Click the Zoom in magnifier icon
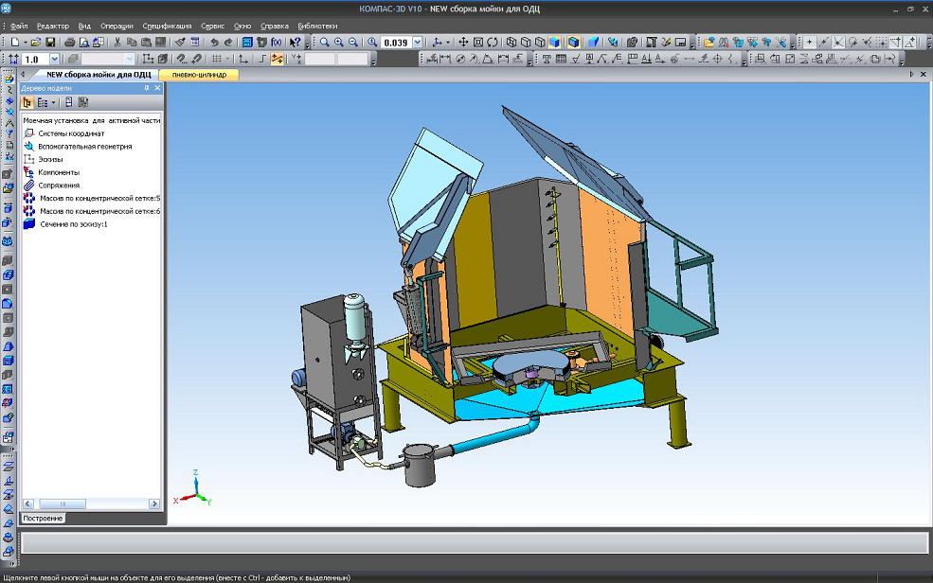This screenshot has width=933, height=583. point(338,43)
